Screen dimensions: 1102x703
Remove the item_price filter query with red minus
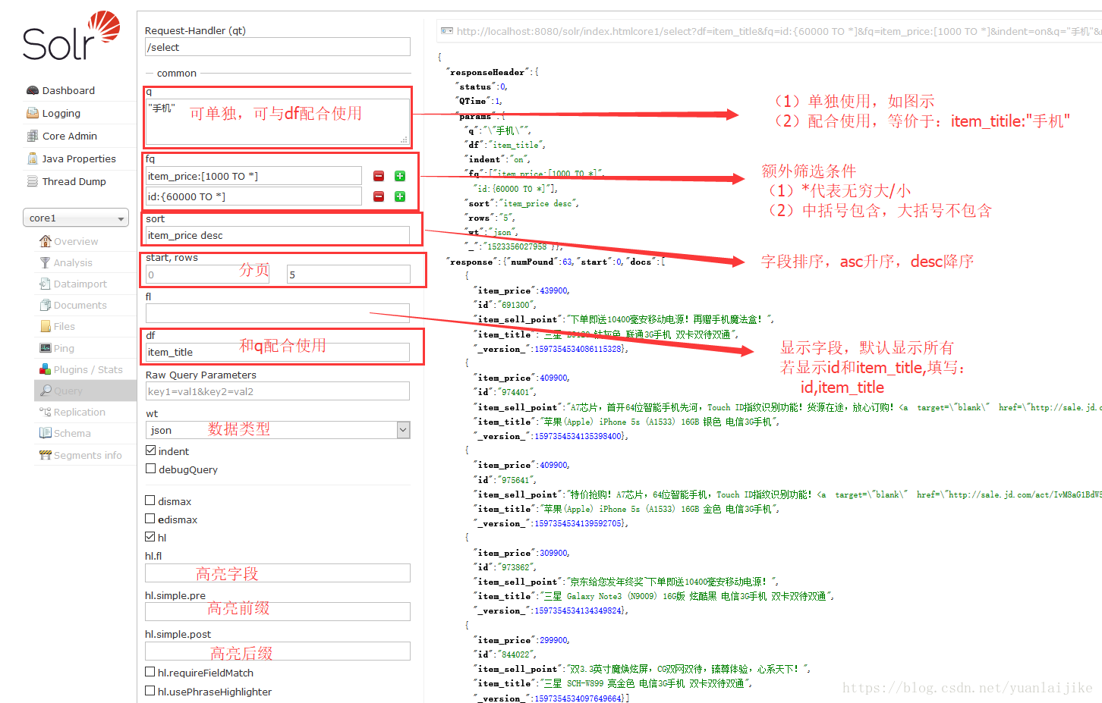coord(379,176)
